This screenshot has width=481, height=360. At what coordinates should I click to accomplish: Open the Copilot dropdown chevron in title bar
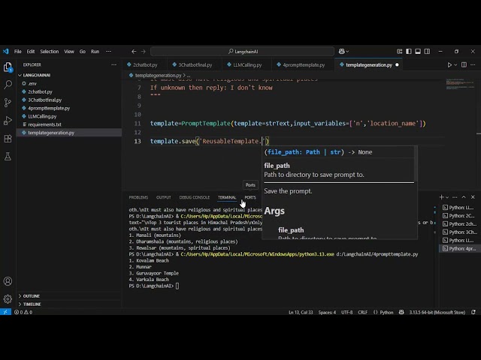coord(347,52)
